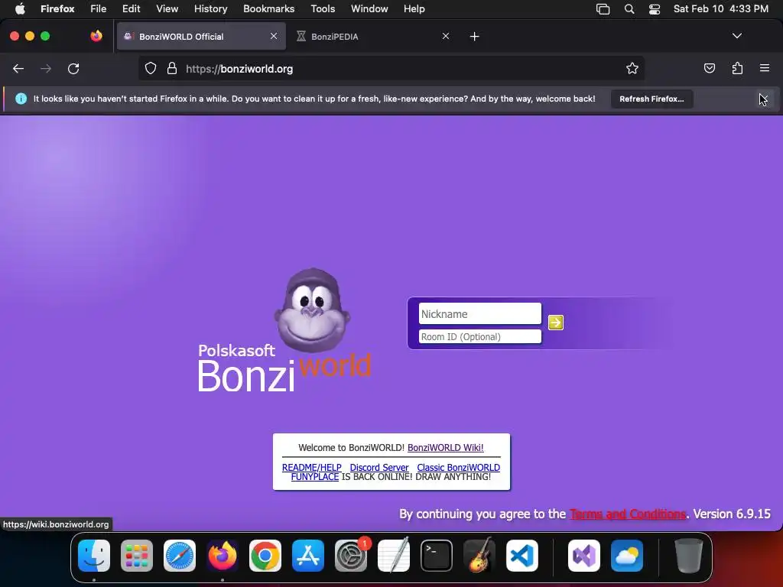Launch Google Chrome from the Dock

(x=265, y=556)
